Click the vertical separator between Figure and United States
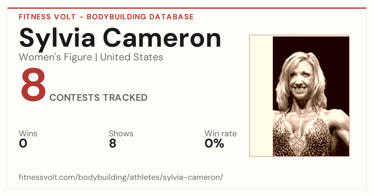This screenshot has width=374, height=196. click(x=96, y=58)
